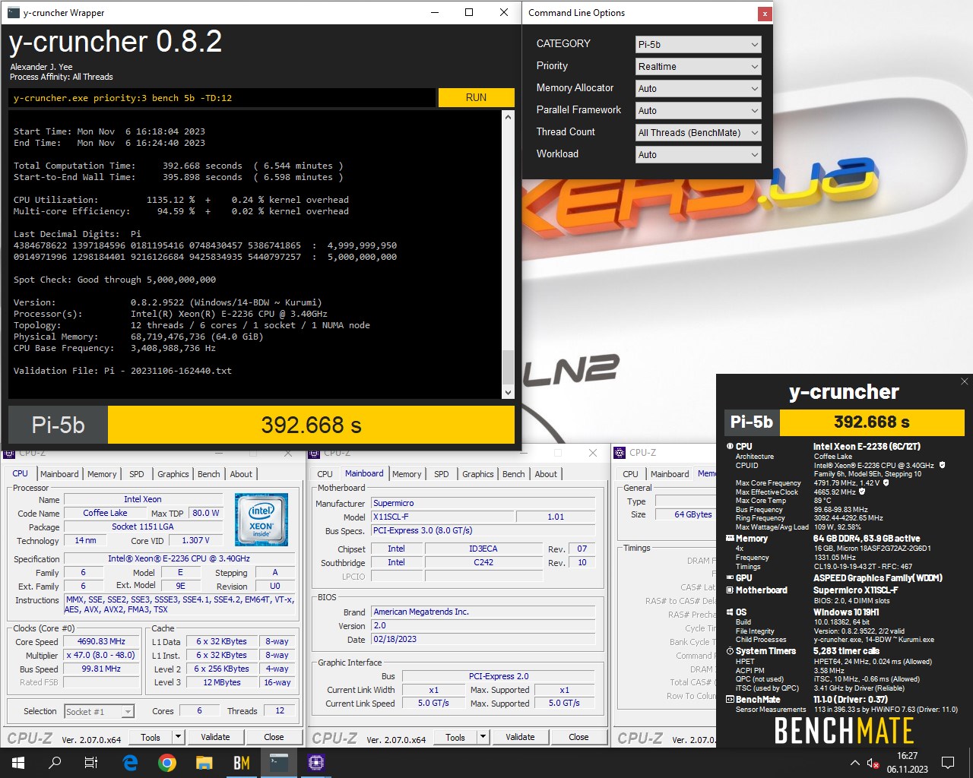Screen dimensions: 973x778
Task: Click the Supermicro manufacturer field
Action: tap(484, 503)
